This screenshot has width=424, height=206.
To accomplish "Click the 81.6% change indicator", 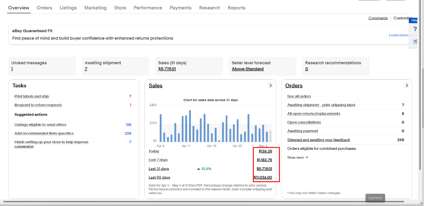I will (x=204, y=169).
